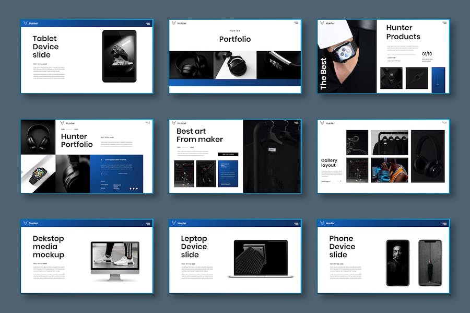The height and width of the screenshot is (313, 470).
Task: Click the three white dots on the blue panel
Action: pyautogui.click(x=134, y=189)
